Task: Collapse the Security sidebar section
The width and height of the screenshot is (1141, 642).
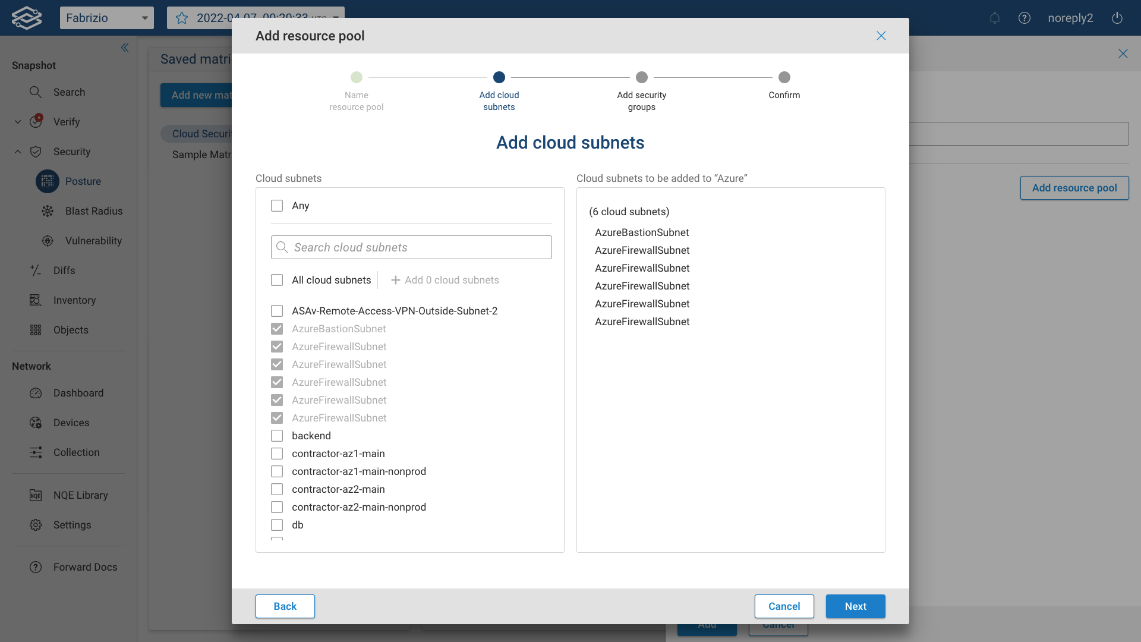Action: [17, 152]
